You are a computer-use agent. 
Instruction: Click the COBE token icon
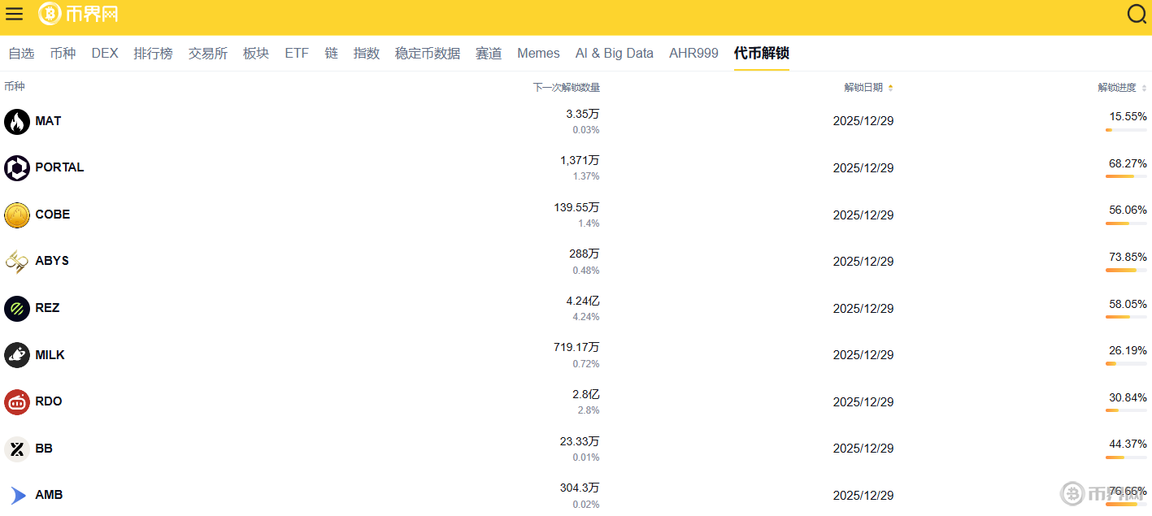[x=16, y=215]
